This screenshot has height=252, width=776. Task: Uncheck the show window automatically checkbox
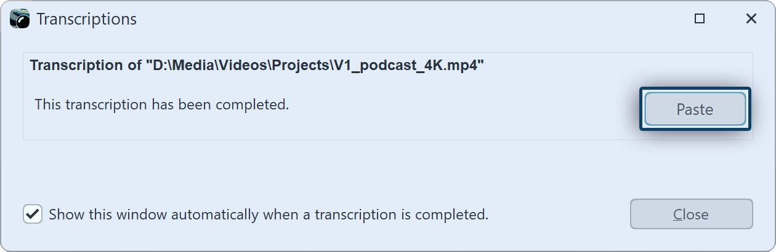pos(33,215)
